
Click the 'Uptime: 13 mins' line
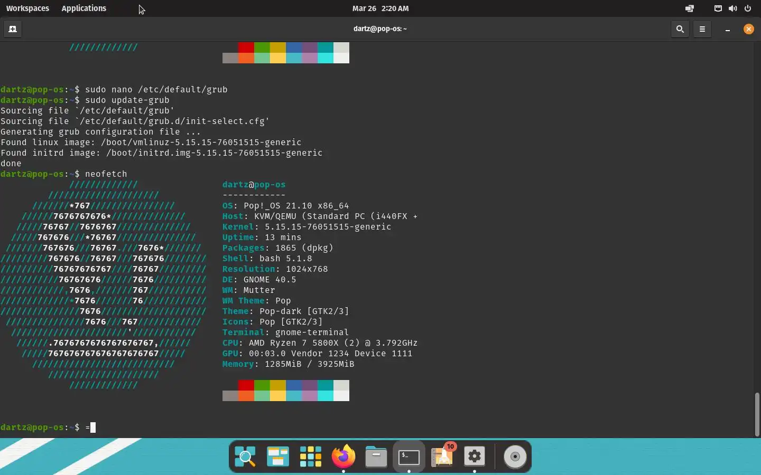(x=262, y=237)
